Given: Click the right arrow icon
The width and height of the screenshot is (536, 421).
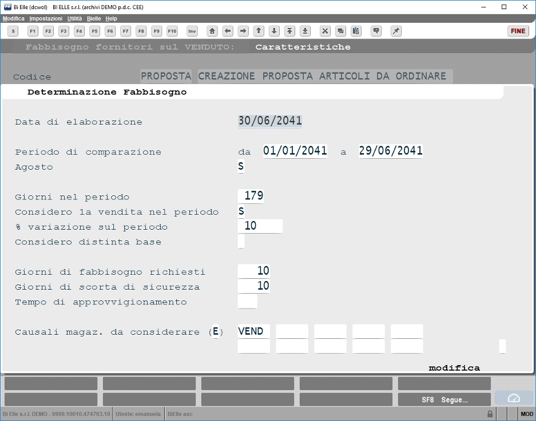Looking at the screenshot, I should click(x=243, y=31).
